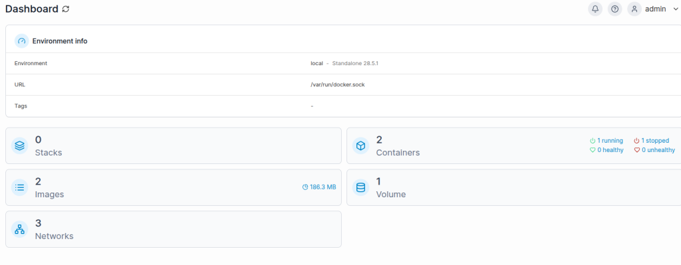
Task: Click the 'local' environment name
Action: click(x=317, y=63)
